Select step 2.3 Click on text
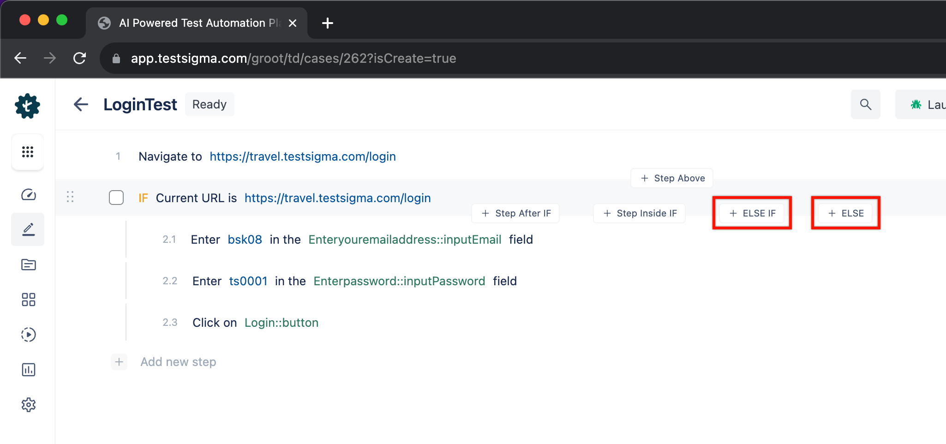The height and width of the screenshot is (444, 946). click(215, 323)
